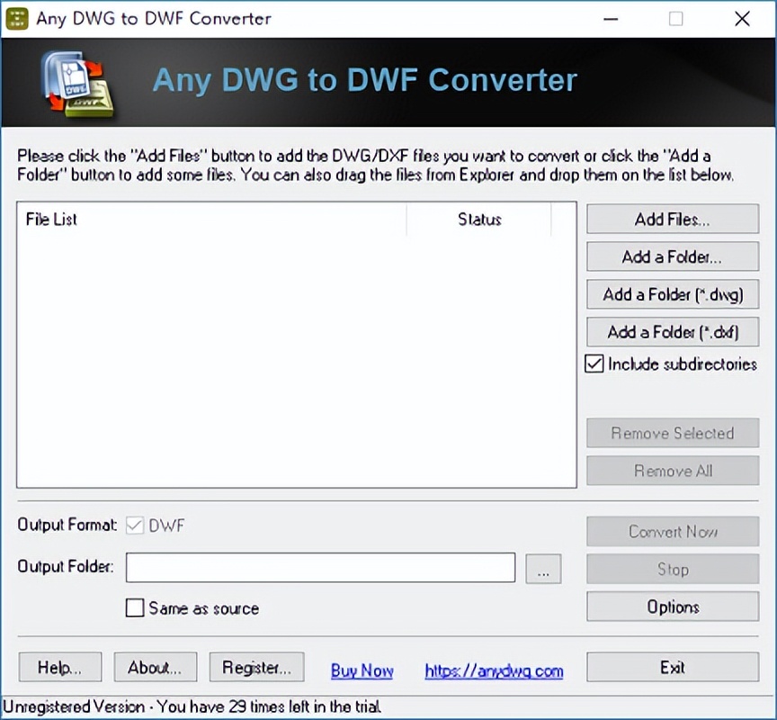The height and width of the screenshot is (720, 777).
Task: Browse for output folder with ... button
Action: [x=543, y=569]
